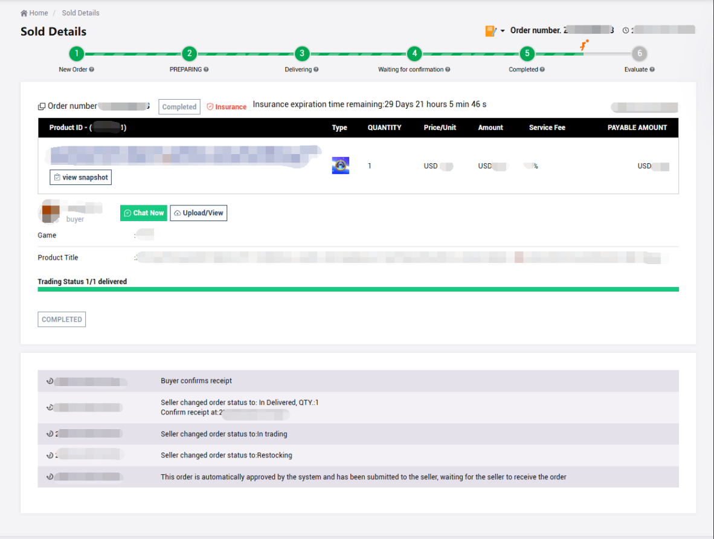Click step 1 New Order circle
Image resolution: width=714 pixels, height=539 pixels.
tap(76, 54)
